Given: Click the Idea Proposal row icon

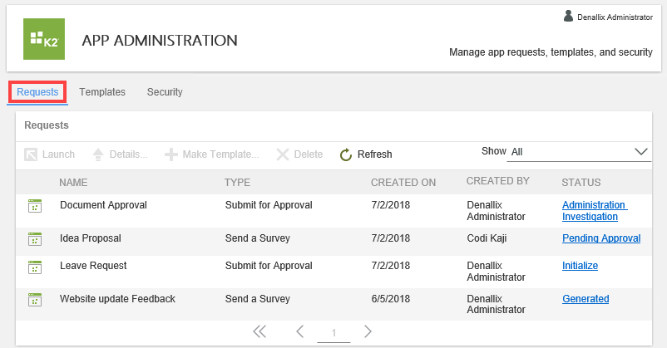Looking at the screenshot, I should tap(34, 238).
